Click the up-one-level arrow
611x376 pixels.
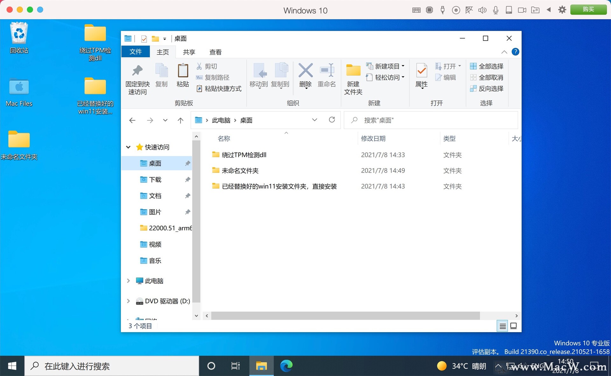[180, 120]
